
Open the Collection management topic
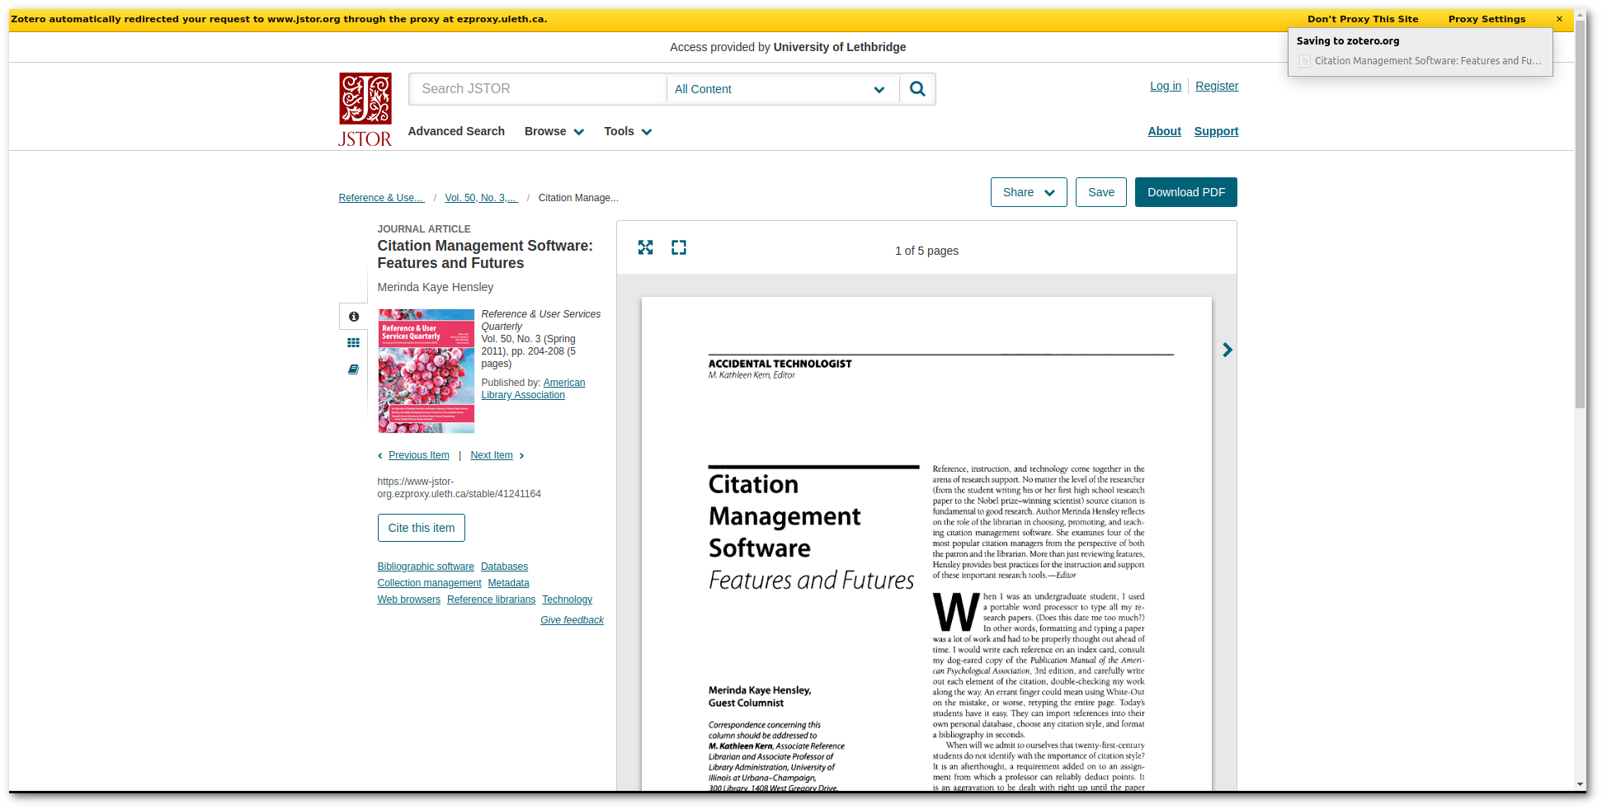tap(429, 583)
